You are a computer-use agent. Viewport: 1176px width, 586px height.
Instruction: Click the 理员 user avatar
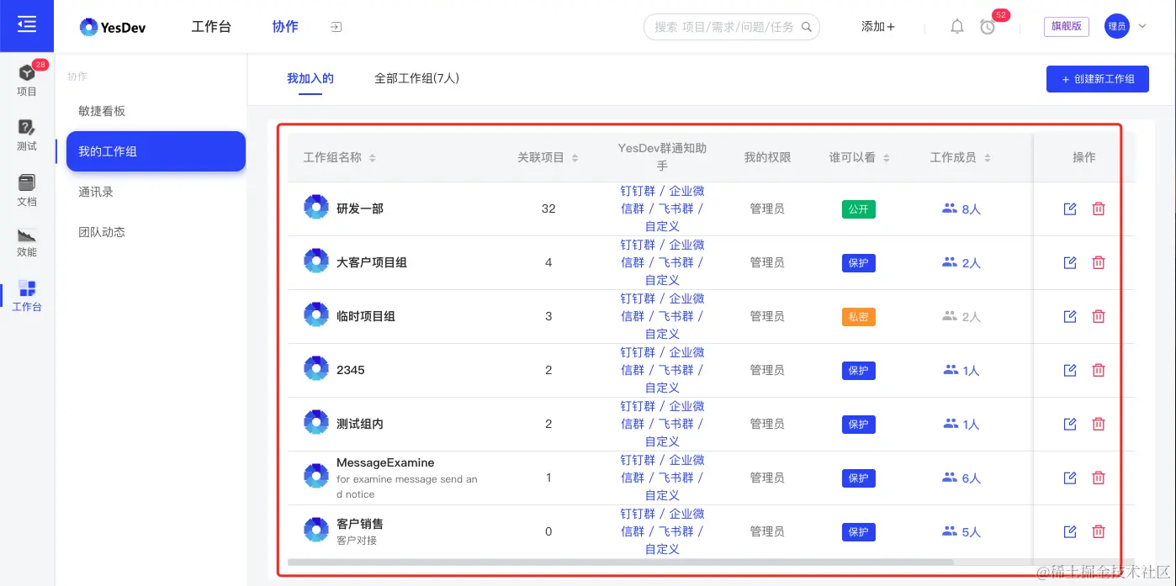[1117, 26]
